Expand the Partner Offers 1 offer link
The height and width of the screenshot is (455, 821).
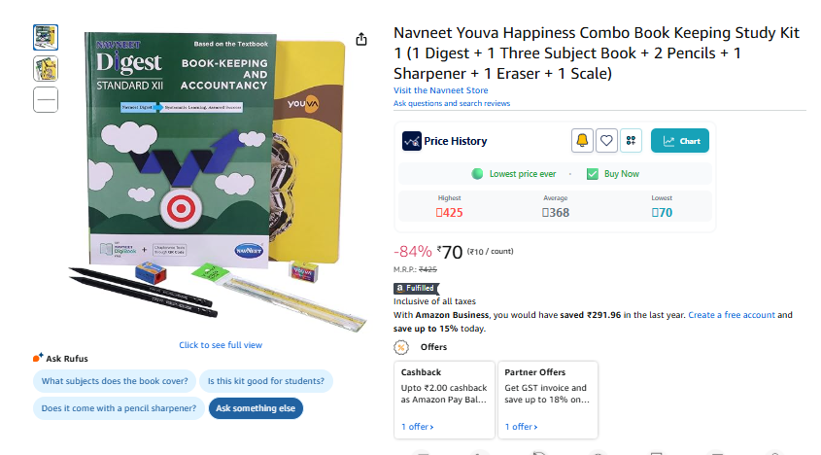point(521,427)
